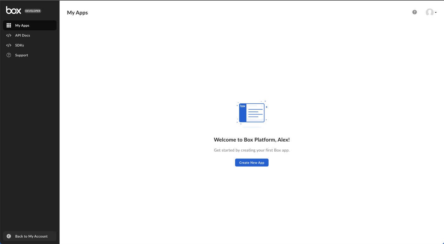The width and height of the screenshot is (444, 244).
Task: Click the user avatar in the header
Action: pos(430,12)
